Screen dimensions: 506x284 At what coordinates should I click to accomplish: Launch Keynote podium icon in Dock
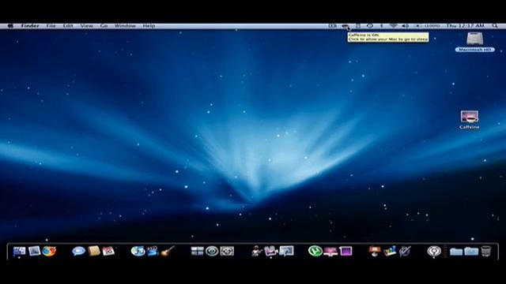tap(375, 251)
